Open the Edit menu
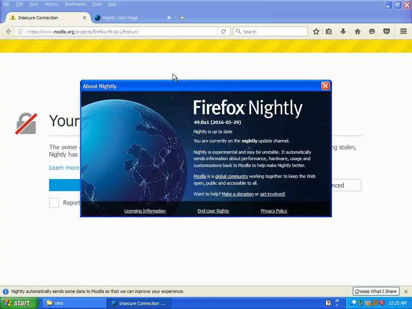Image resolution: width=412 pixels, height=309 pixels. pyautogui.click(x=19, y=4)
